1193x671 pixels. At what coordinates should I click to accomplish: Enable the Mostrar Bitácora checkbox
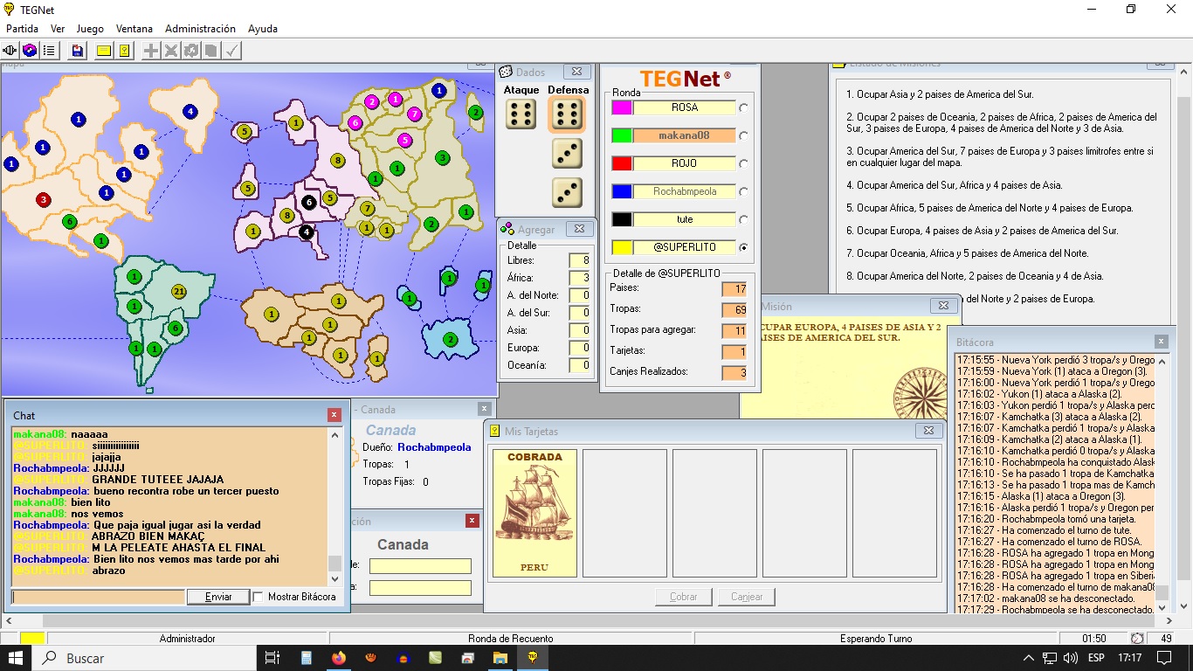pyautogui.click(x=259, y=597)
